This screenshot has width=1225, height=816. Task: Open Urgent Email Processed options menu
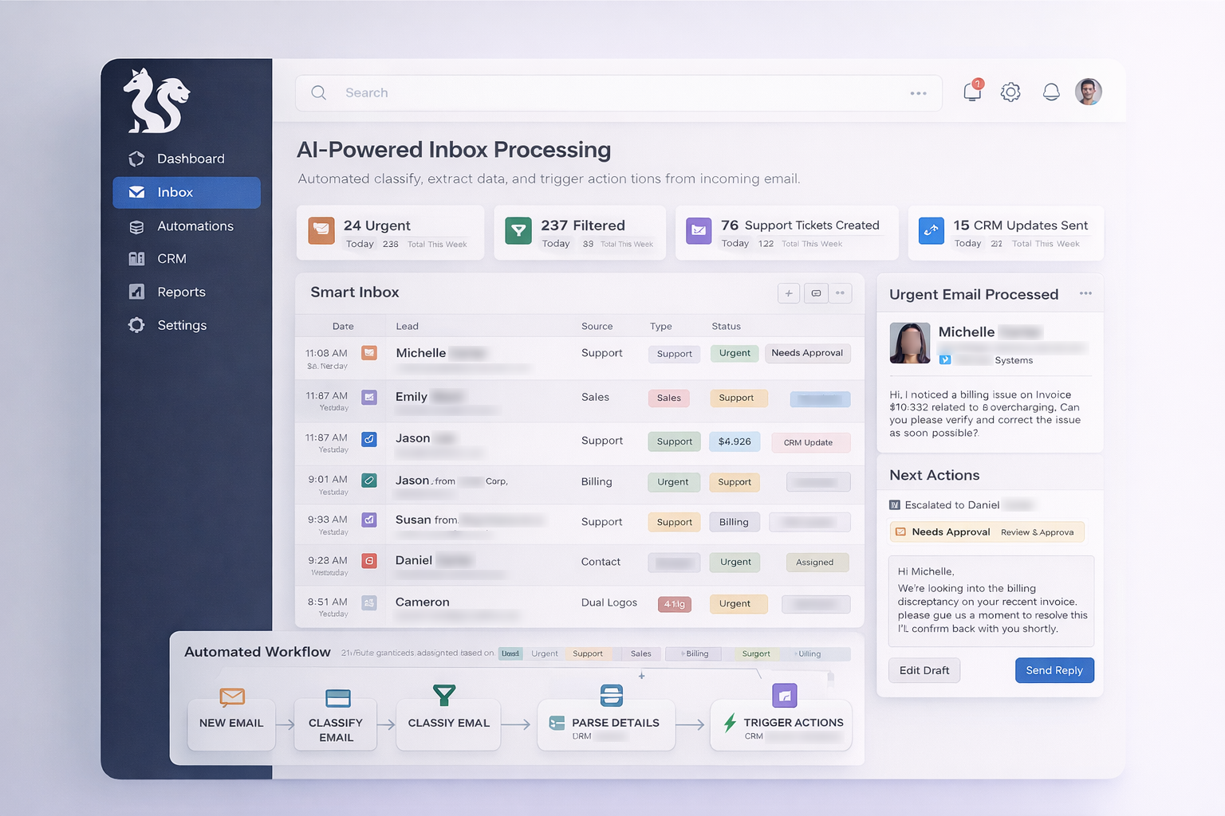click(1085, 293)
